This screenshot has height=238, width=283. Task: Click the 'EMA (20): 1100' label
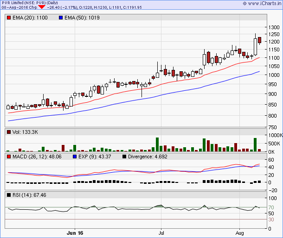click(x=30, y=18)
